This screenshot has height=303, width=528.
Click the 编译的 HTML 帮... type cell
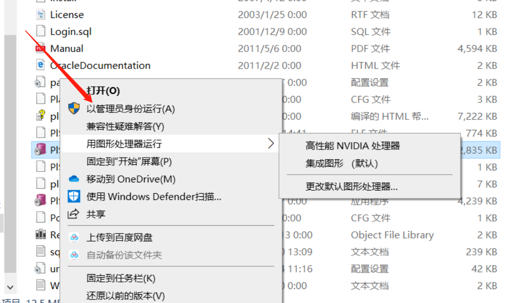point(390,116)
